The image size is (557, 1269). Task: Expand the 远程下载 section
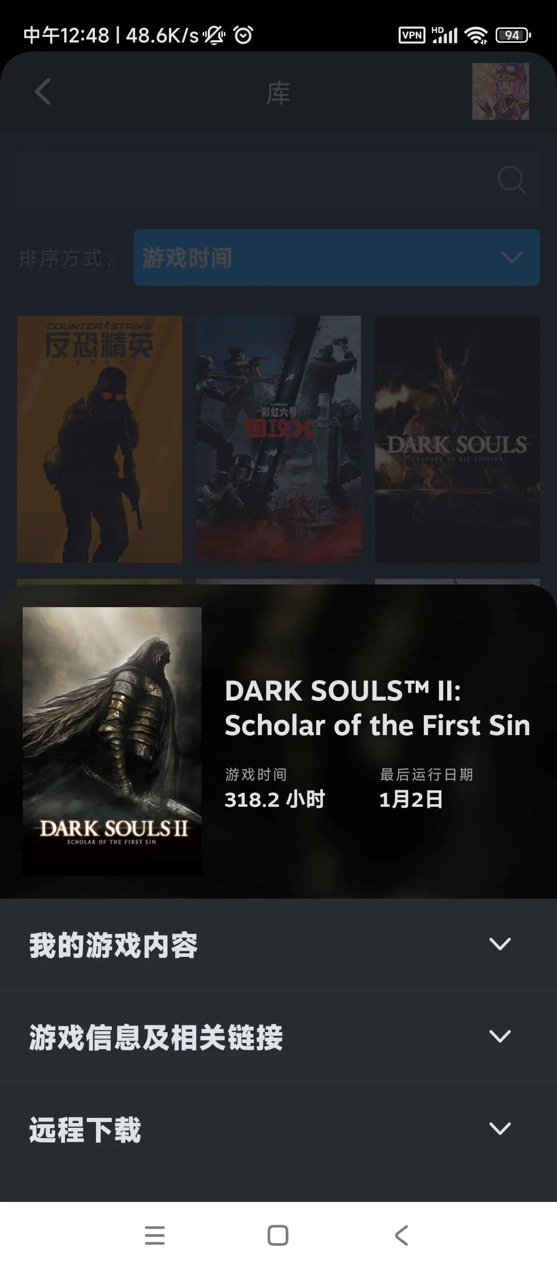pyautogui.click(x=278, y=1129)
